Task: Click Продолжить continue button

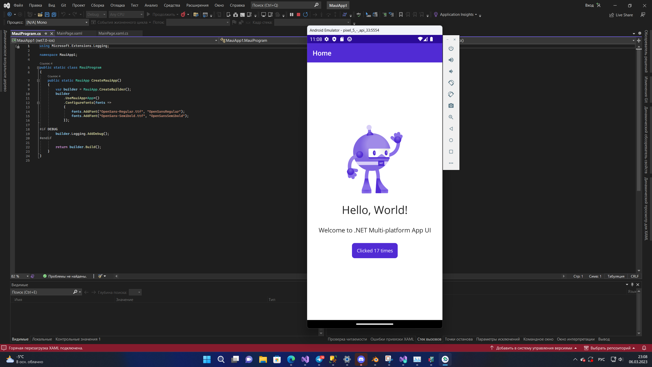Action: click(162, 15)
